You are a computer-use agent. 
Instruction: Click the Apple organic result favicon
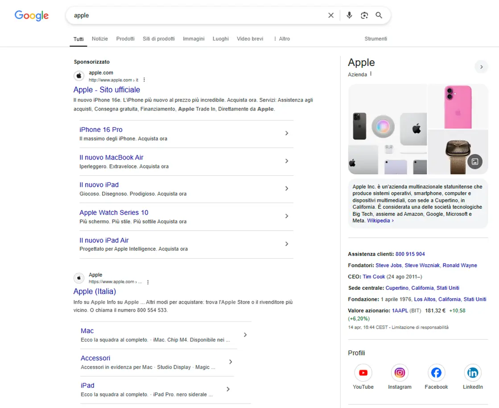coord(79,278)
